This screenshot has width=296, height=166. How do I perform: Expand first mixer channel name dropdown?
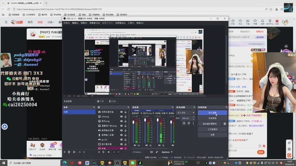pyautogui.click(x=141, y=113)
